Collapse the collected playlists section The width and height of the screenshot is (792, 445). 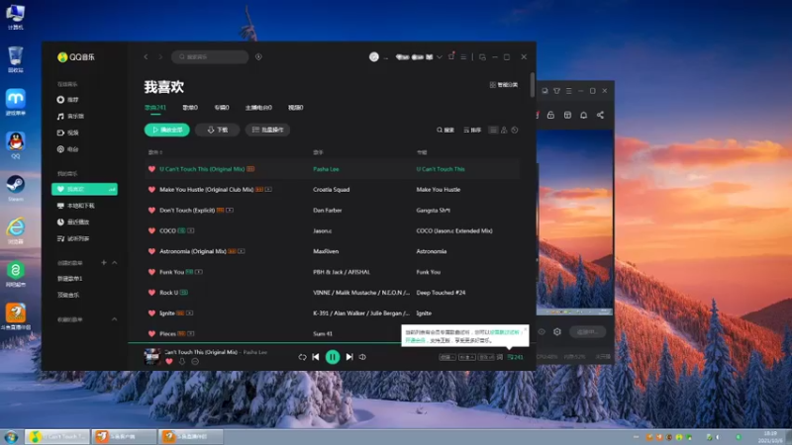click(x=115, y=319)
